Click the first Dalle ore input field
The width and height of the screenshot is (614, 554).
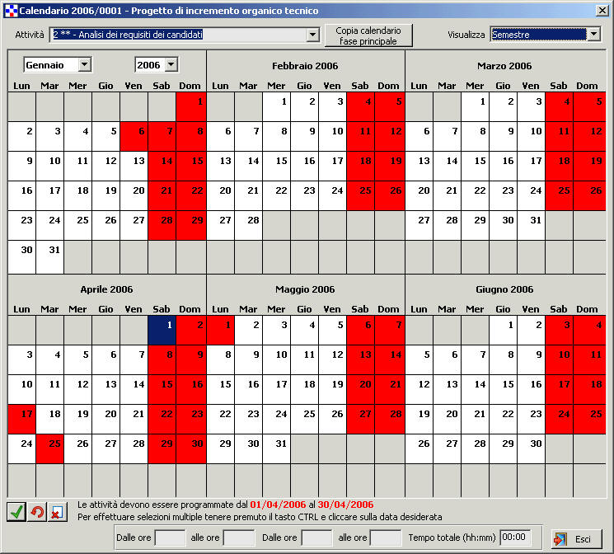(x=171, y=538)
